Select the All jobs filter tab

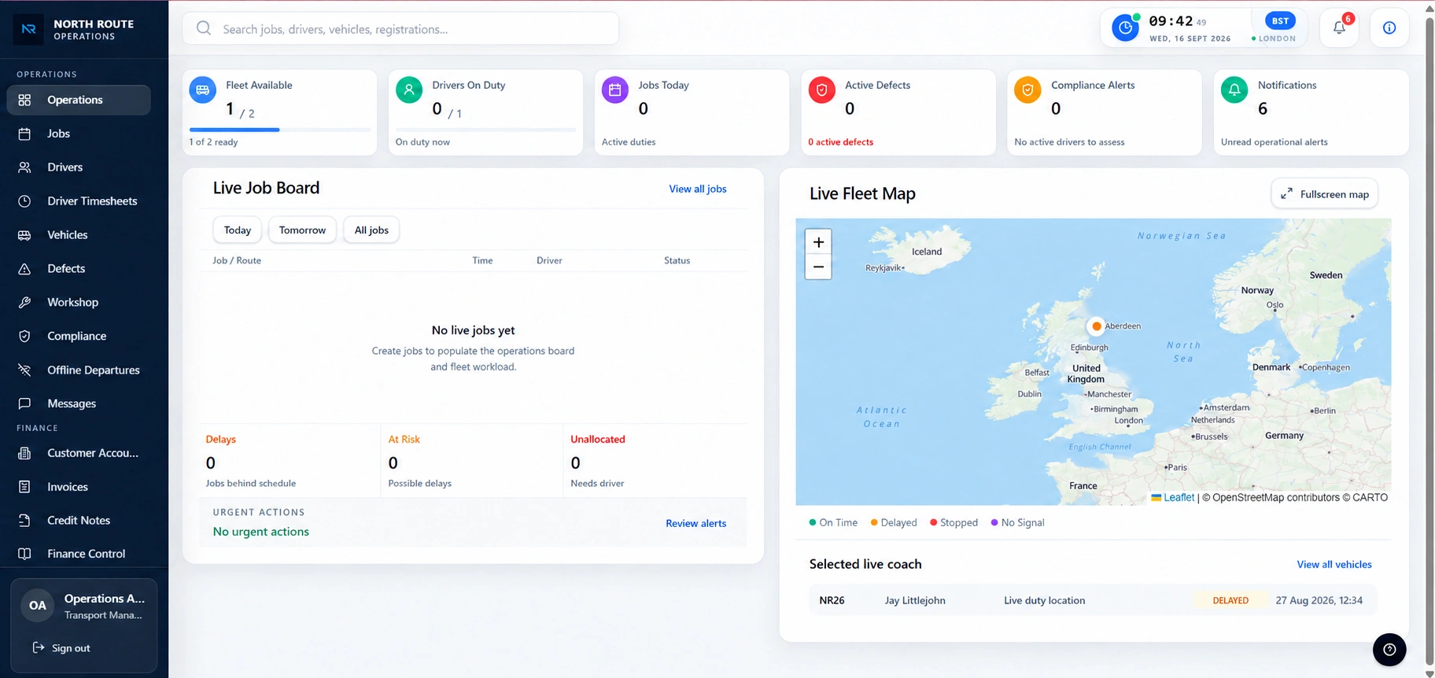(371, 230)
